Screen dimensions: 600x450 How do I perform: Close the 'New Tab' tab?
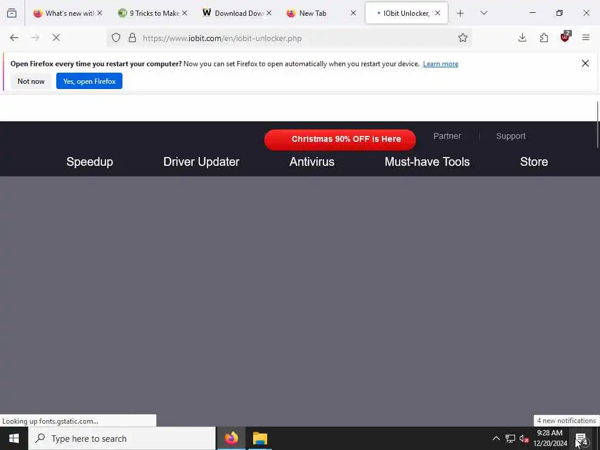pyautogui.click(x=353, y=13)
